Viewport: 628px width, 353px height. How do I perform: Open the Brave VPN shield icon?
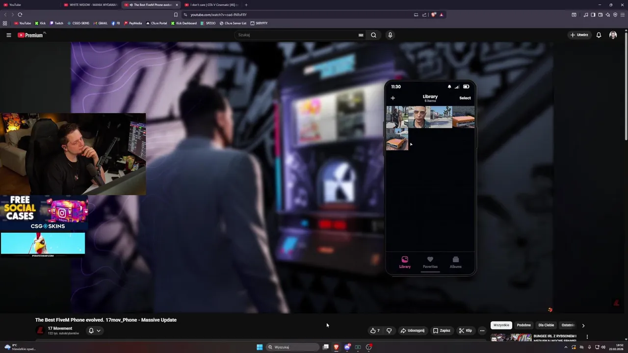615,15
